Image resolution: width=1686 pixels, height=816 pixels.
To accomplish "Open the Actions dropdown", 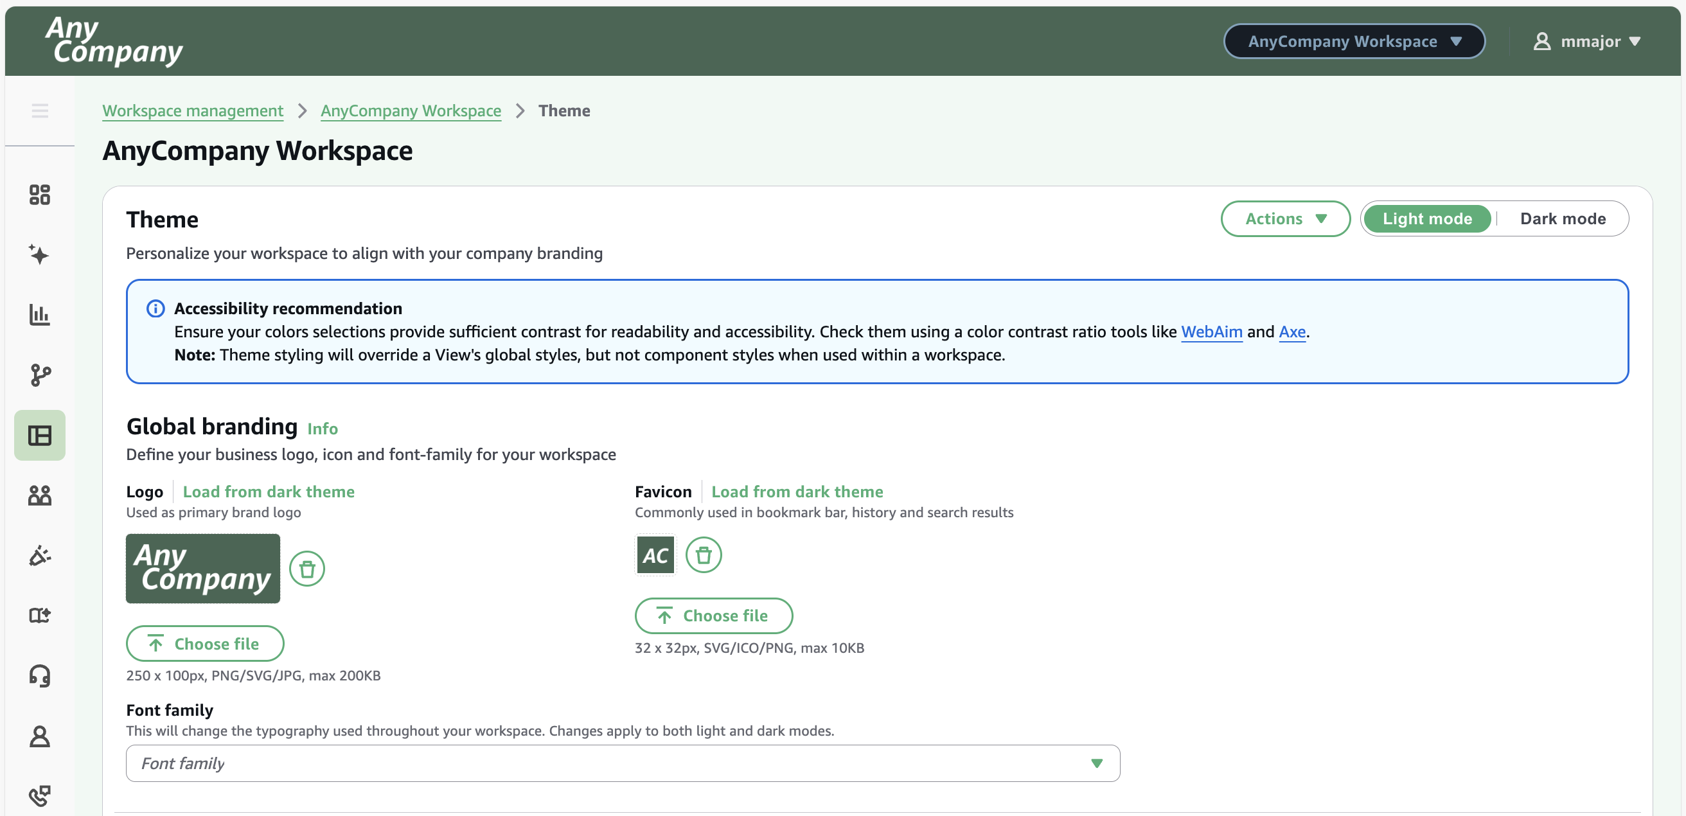I will 1285,218.
